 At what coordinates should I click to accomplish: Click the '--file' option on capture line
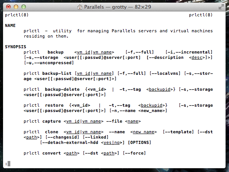[114, 122]
